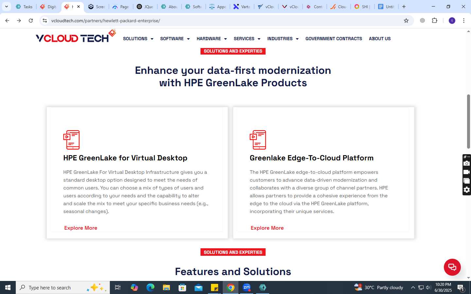The width and height of the screenshot is (471, 294).
Task: Click the video record icon in side toolbar
Action: point(467,172)
